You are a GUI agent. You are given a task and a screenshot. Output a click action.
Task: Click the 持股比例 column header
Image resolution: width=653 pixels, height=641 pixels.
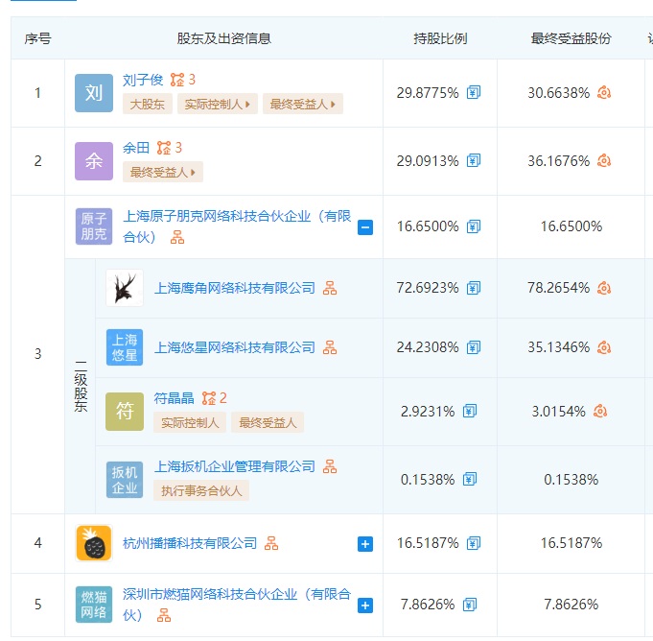[x=440, y=38]
